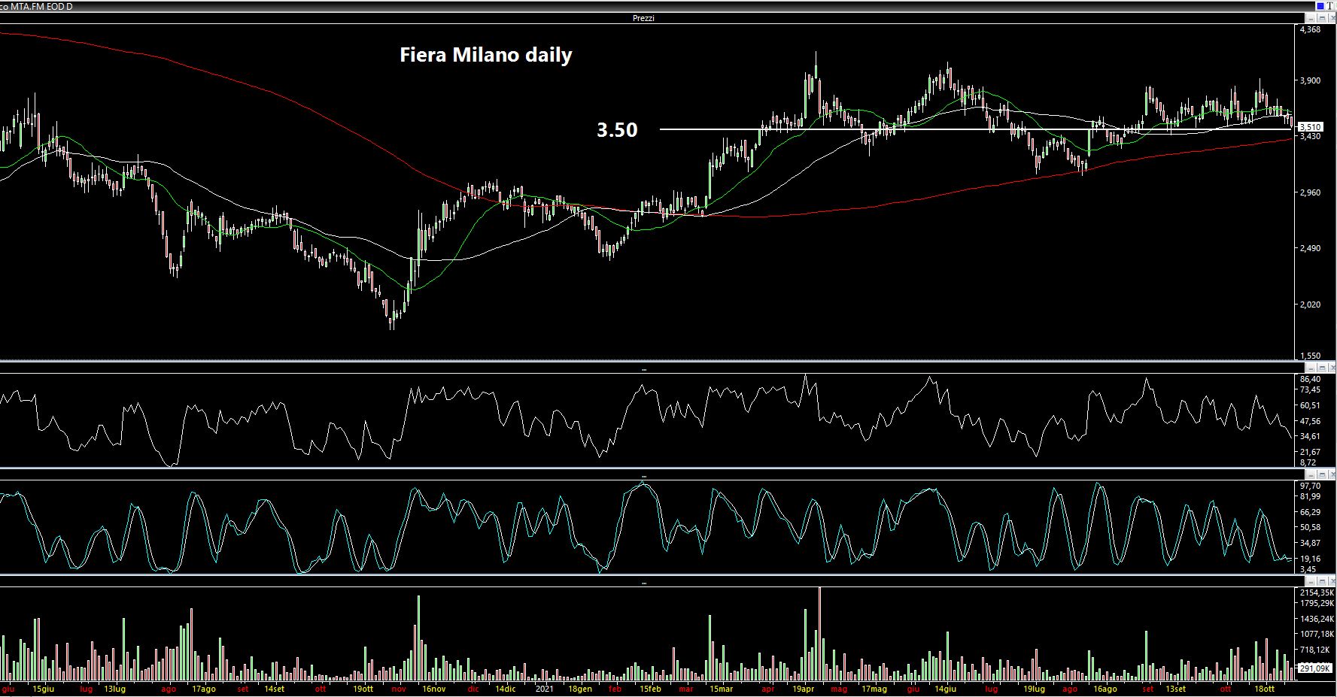Click the 3,430 price axis value
1337x697 pixels.
[x=1310, y=136]
